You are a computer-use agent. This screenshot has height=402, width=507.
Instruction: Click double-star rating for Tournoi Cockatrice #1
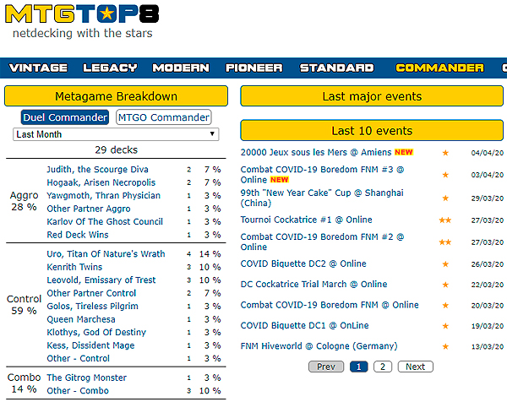pos(445,220)
